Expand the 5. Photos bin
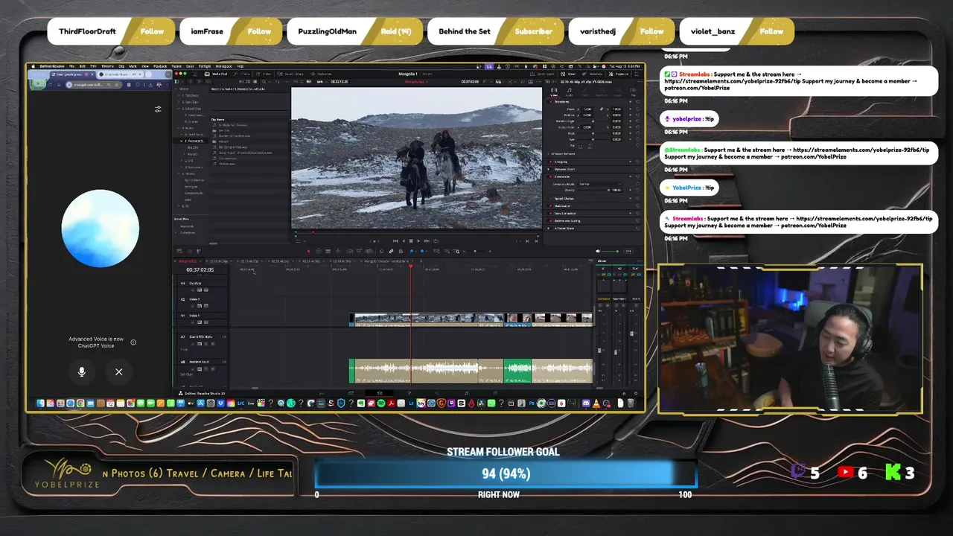This screenshot has height=536, width=953. 179,174
